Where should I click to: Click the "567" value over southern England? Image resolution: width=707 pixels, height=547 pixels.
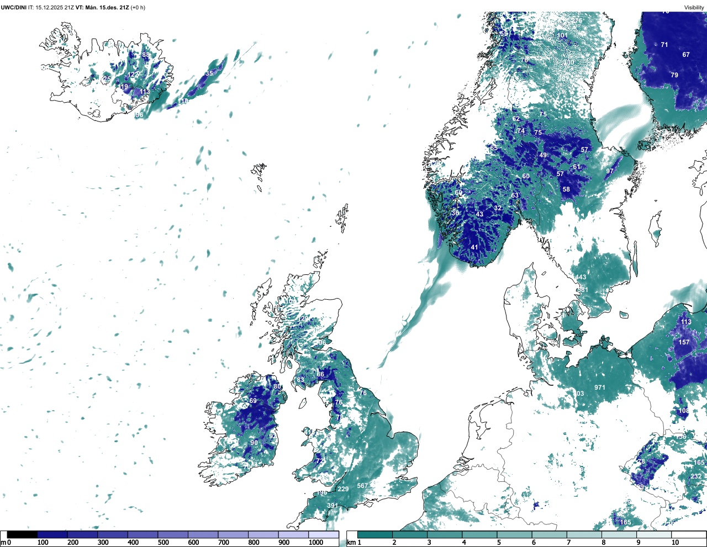point(362,486)
